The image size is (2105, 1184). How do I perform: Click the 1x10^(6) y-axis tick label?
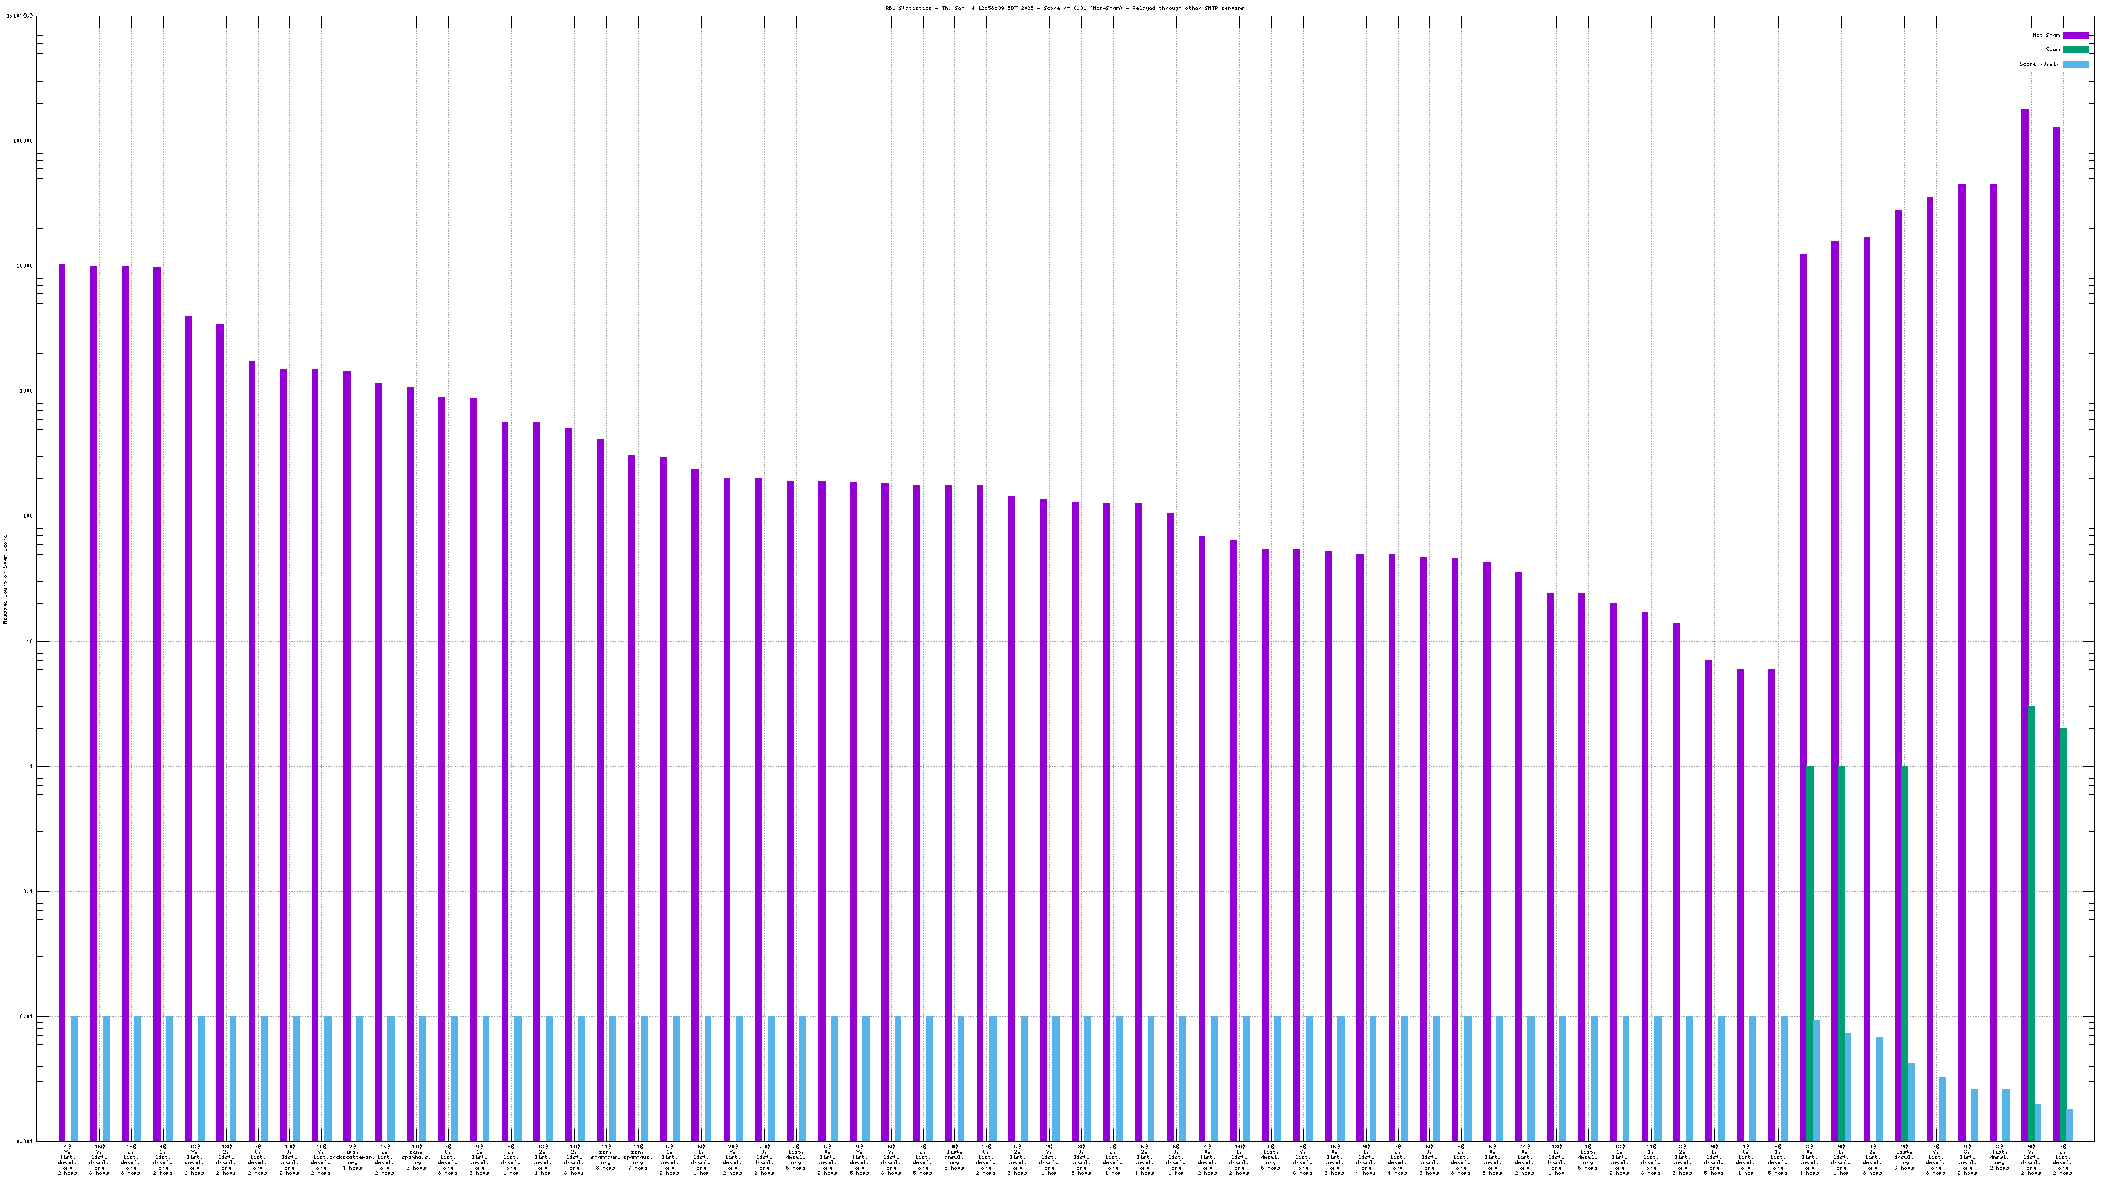(x=20, y=16)
